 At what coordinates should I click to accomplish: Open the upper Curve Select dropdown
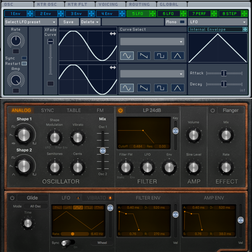click(x=152, y=42)
